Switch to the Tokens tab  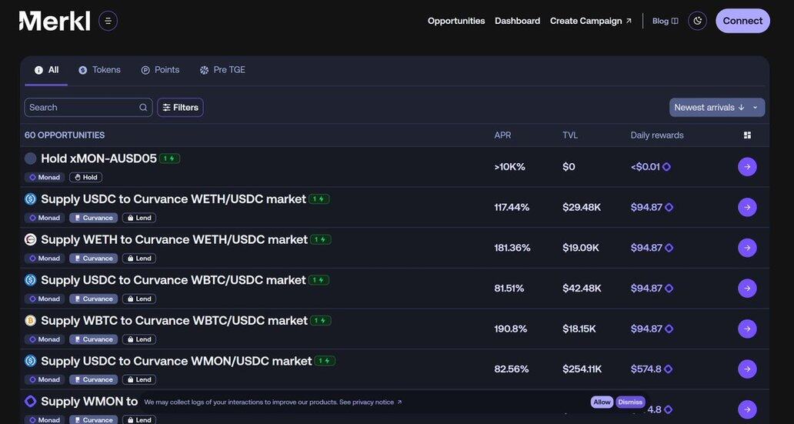tap(100, 70)
